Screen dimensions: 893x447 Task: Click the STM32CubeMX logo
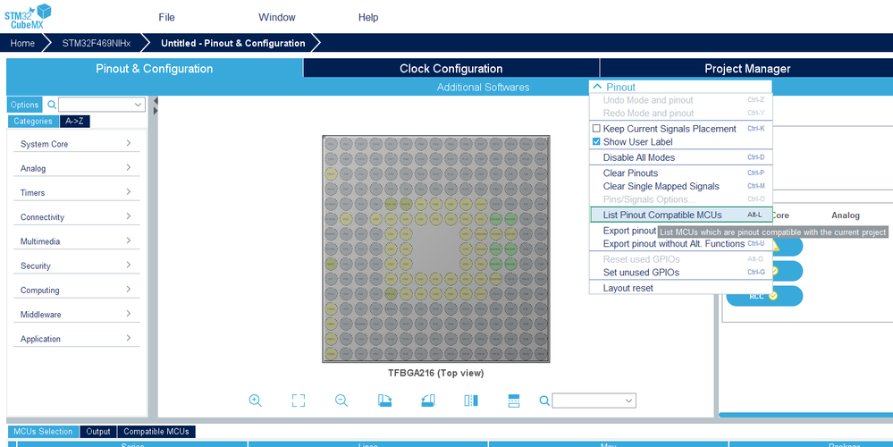(x=28, y=16)
